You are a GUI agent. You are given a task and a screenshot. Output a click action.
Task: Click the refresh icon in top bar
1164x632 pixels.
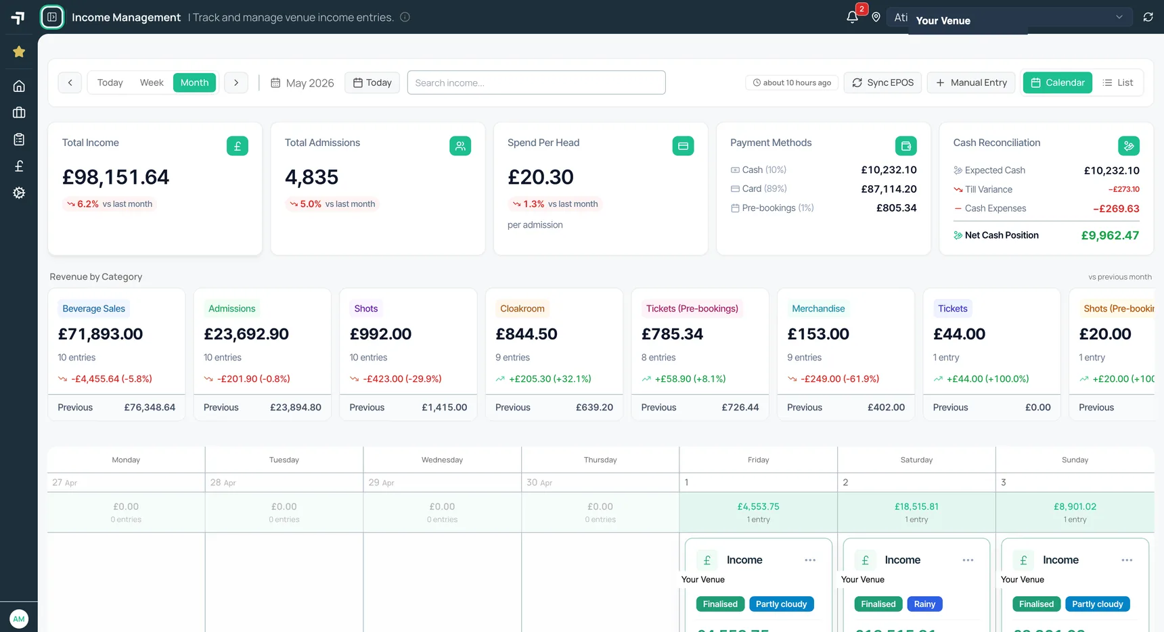pyautogui.click(x=1148, y=17)
